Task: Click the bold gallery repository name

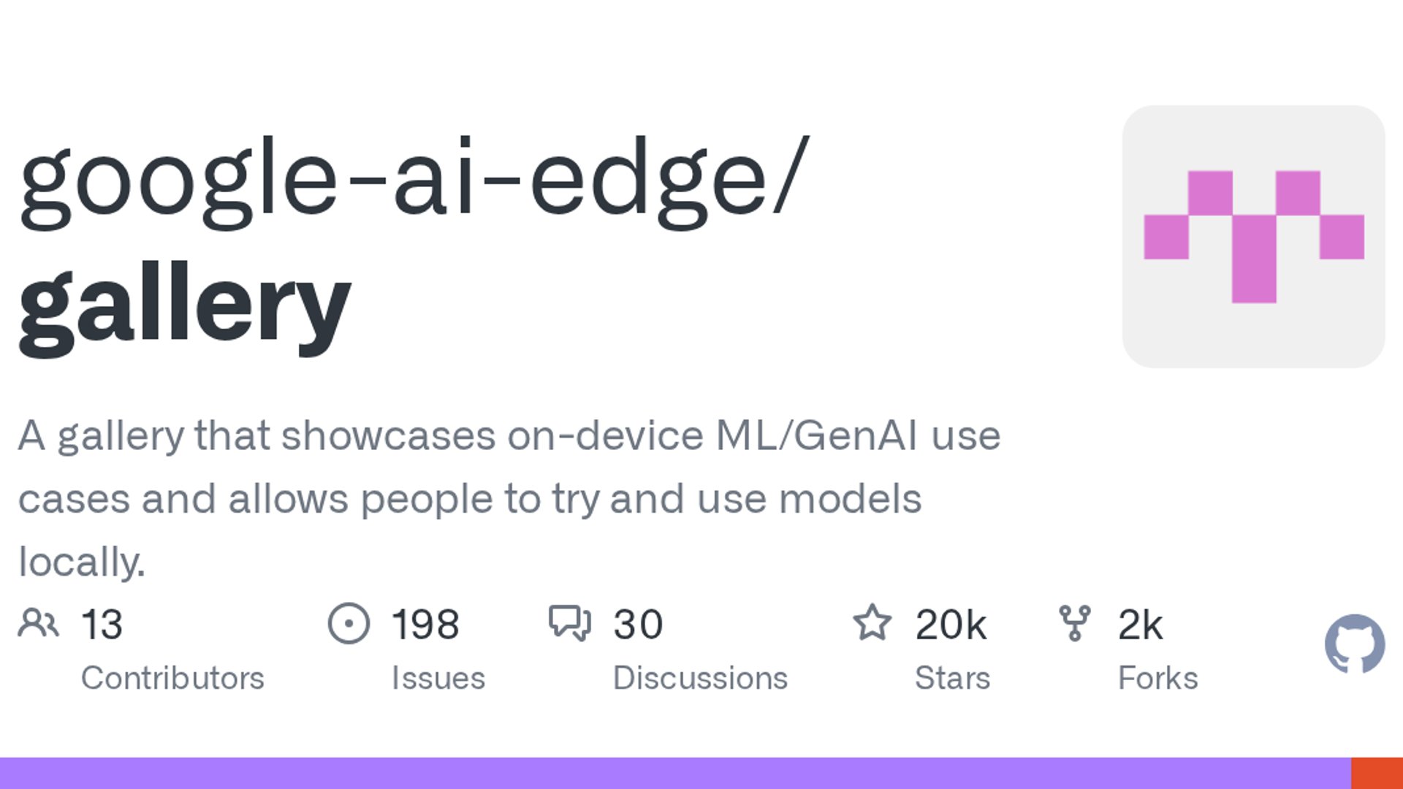Action: [185, 305]
